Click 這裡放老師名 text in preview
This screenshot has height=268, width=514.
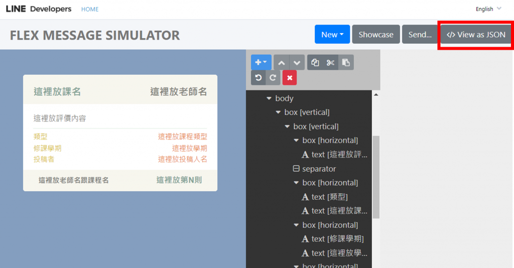coord(179,91)
